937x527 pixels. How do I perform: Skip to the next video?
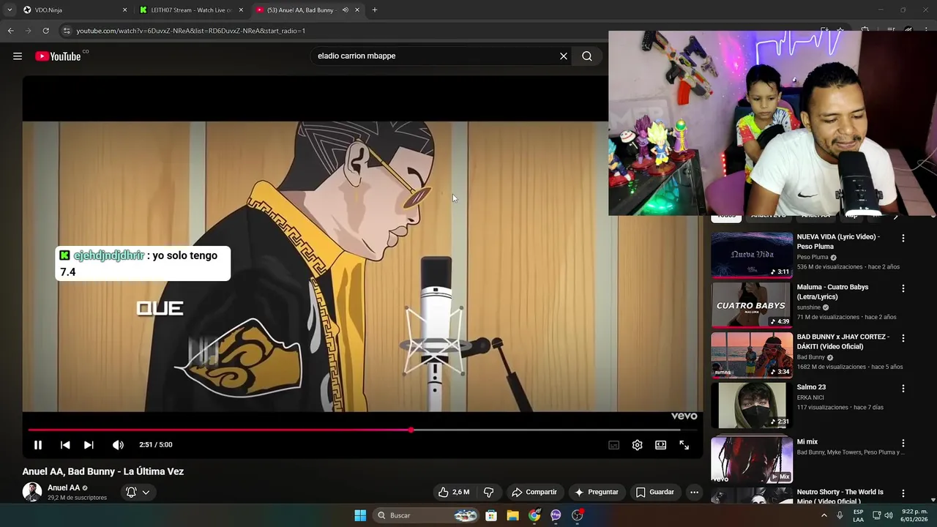tap(89, 445)
